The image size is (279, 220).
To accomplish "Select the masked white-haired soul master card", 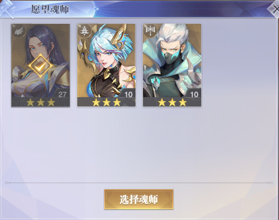I will tap(172, 65).
